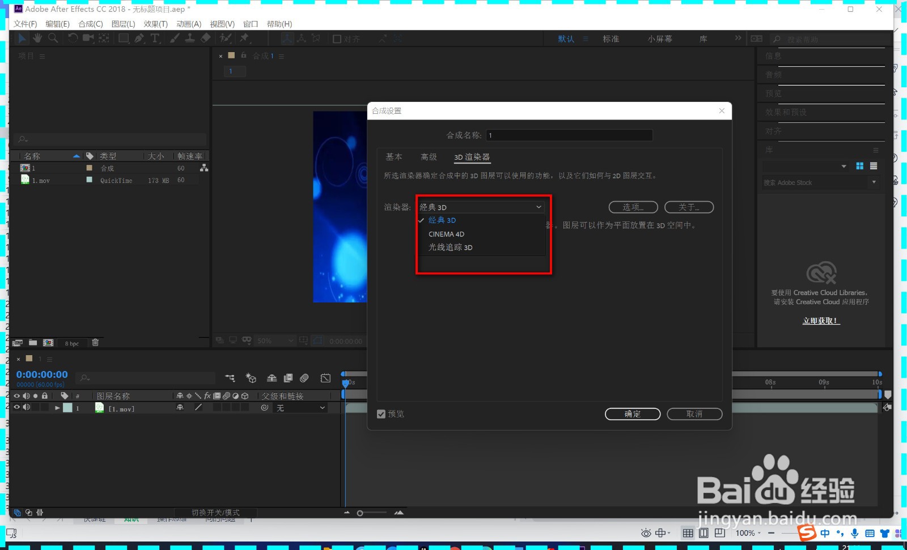Select the Selection arrow tool
Screen dimensions: 907x550
(x=22, y=38)
